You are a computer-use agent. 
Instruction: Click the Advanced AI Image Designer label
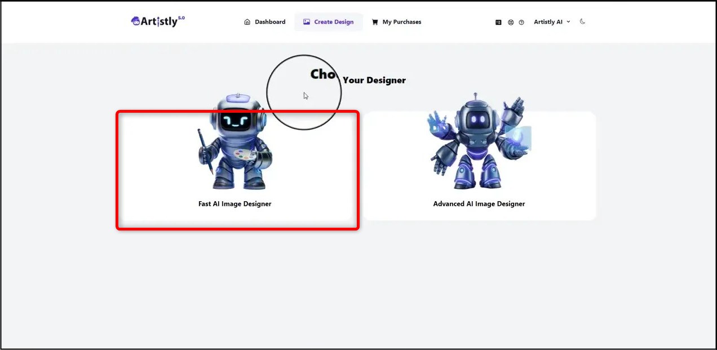(479, 203)
